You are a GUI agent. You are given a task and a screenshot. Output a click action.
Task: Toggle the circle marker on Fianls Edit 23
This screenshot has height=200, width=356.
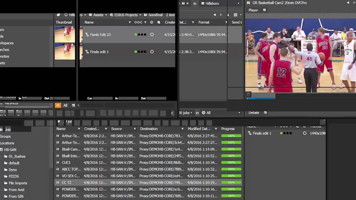click(x=152, y=35)
